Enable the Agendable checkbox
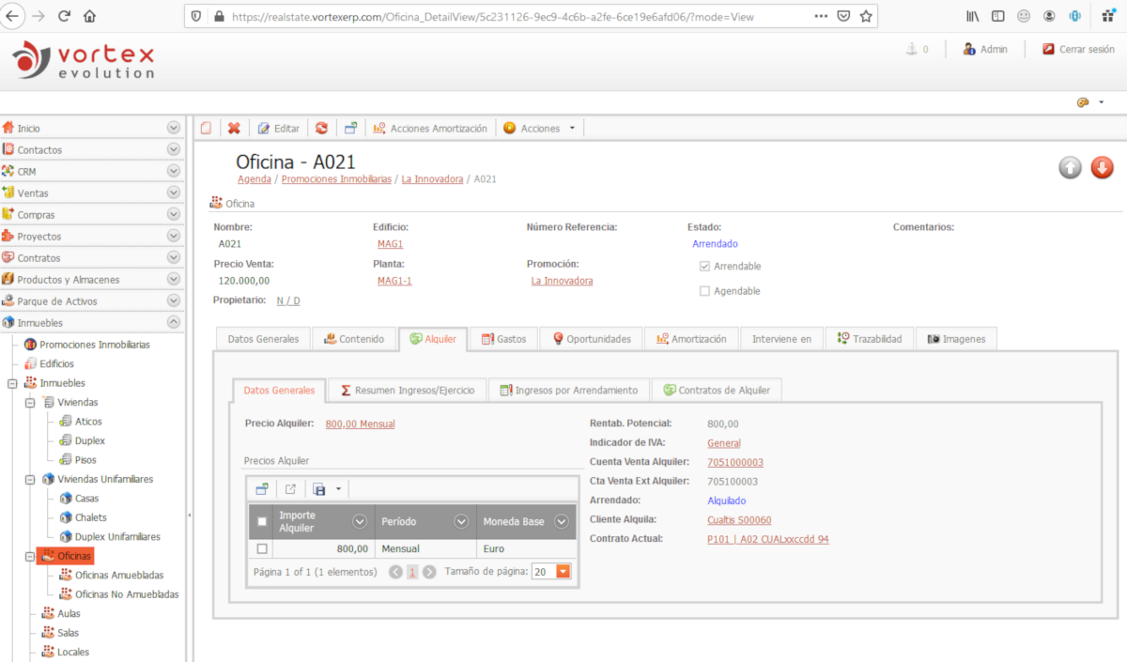This screenshot has height=662, width=1127. coord(704,291)
